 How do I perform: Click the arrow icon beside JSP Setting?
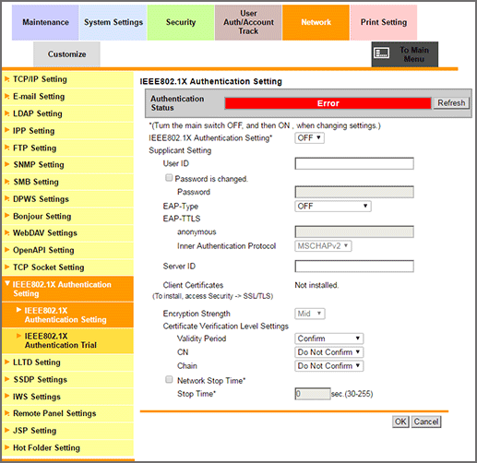[x=6, y=430]
